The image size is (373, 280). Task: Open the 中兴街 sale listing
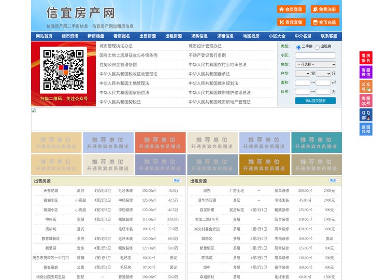[51, 219]
